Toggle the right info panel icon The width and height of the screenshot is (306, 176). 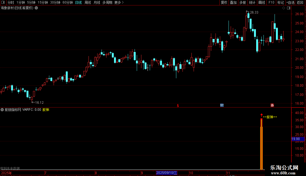[289, 8]
